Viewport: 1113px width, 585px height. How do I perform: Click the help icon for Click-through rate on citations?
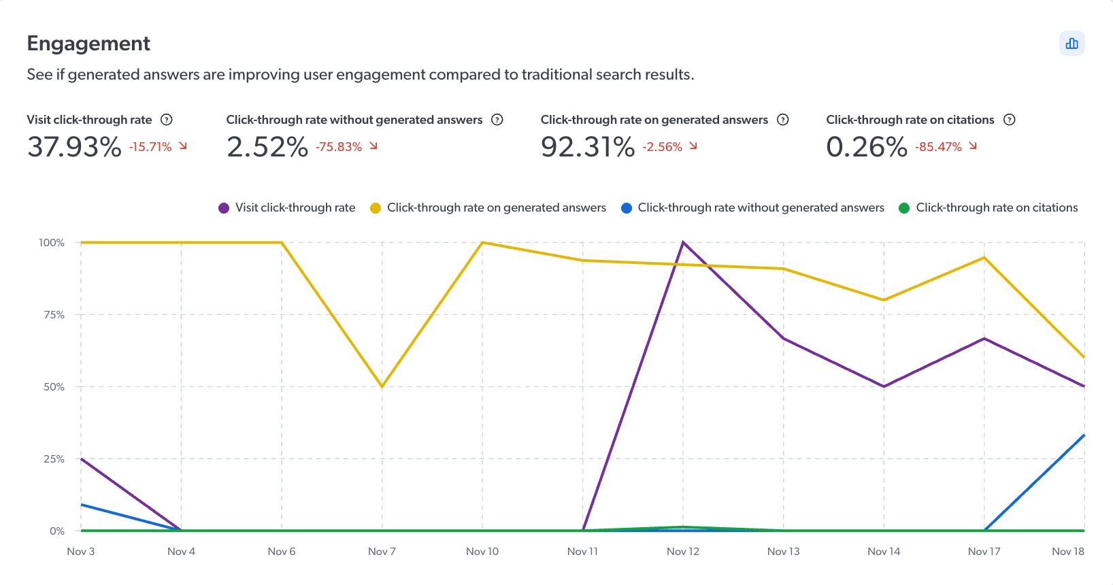point(1010,120)
